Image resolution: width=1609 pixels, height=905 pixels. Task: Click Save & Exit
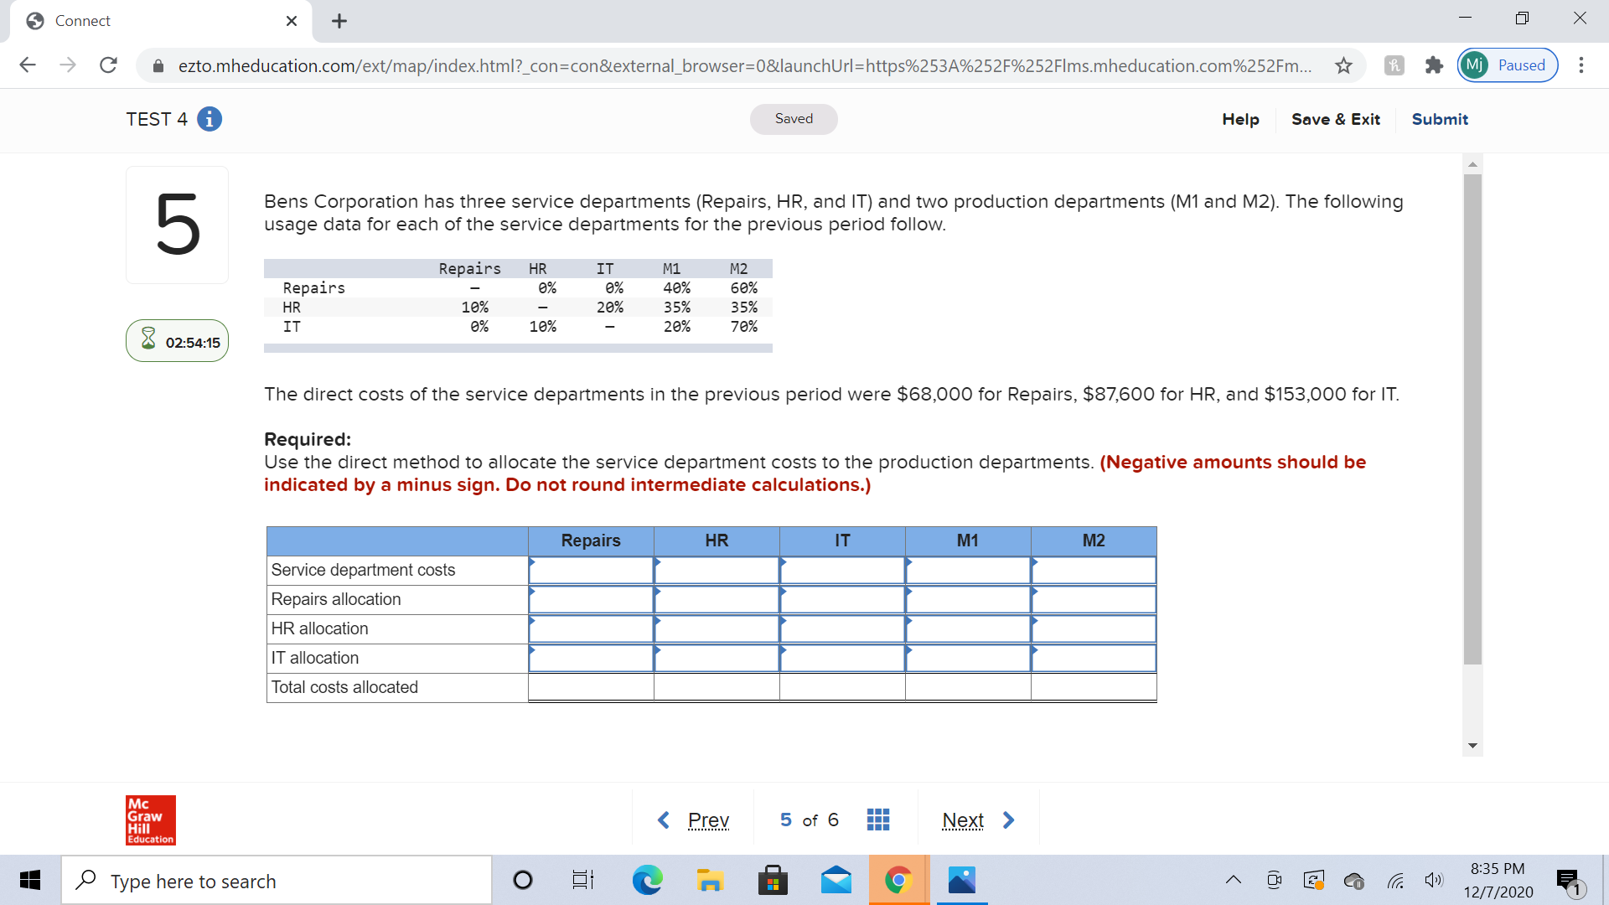pos(1335,119)
